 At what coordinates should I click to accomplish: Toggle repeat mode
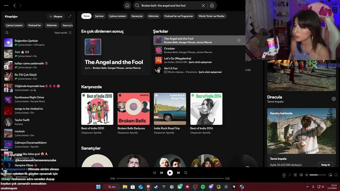click(186, 173)
